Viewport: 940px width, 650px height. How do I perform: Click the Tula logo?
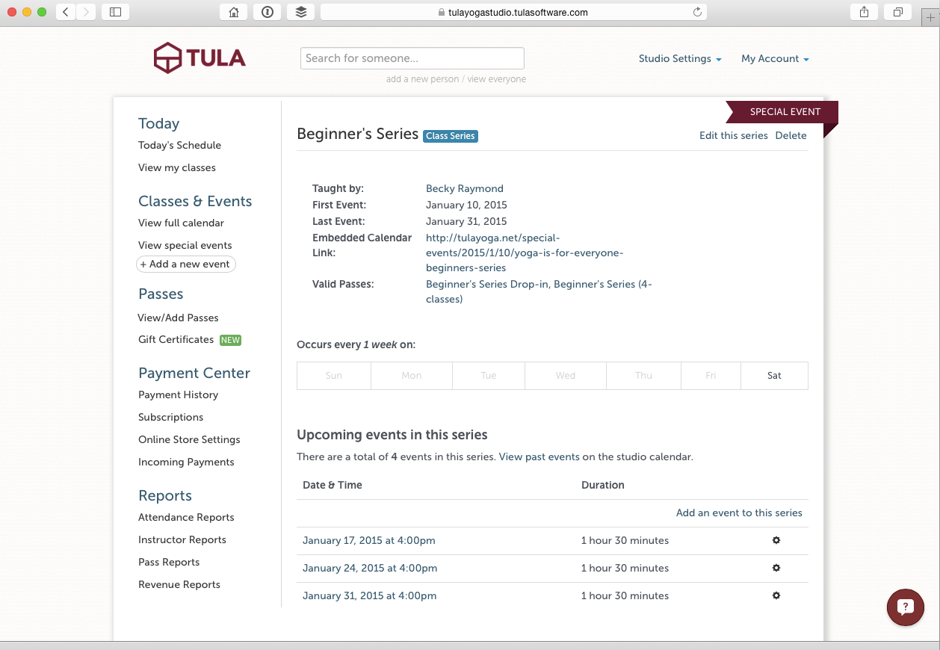pyautogui.click(x=200, y=58)
